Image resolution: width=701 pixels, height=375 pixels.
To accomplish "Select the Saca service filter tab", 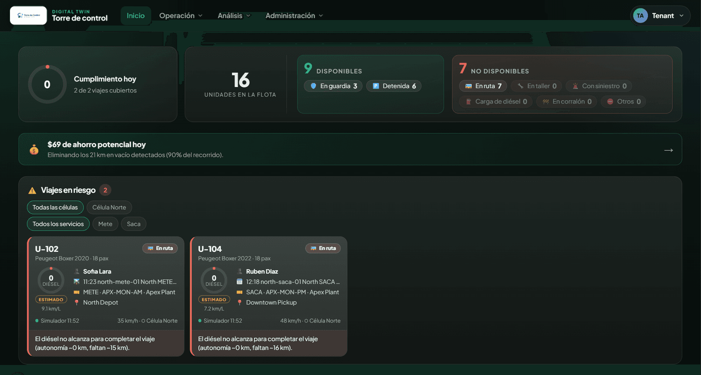I will [134, 224].
